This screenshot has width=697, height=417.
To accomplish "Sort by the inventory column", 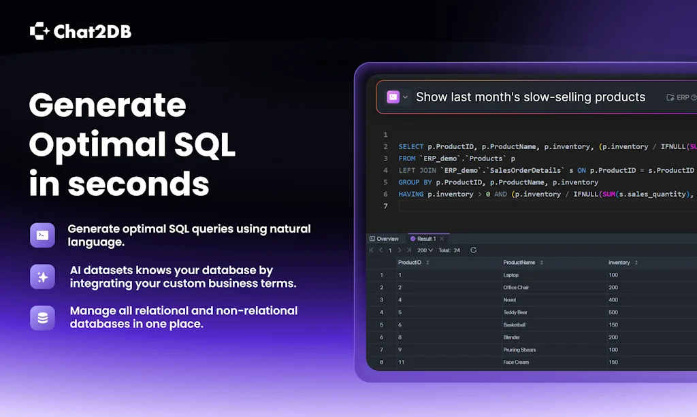I will pyautogui.click(x=619, y=263).
